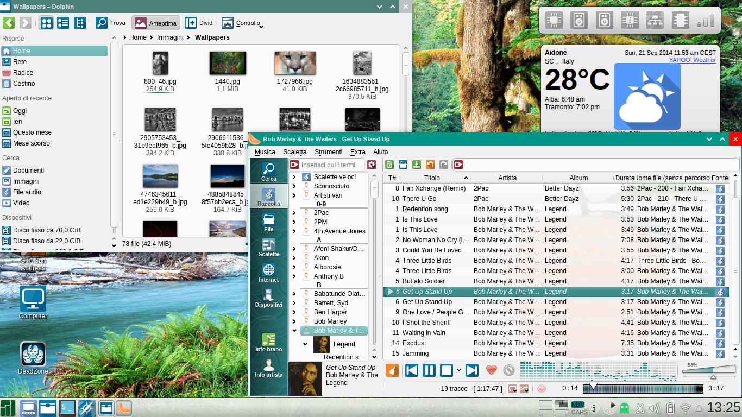The width and height of the screenshot is (742, 417).
Task: Seek using the moodbar track position slider
Action: [x=643, y=388]
